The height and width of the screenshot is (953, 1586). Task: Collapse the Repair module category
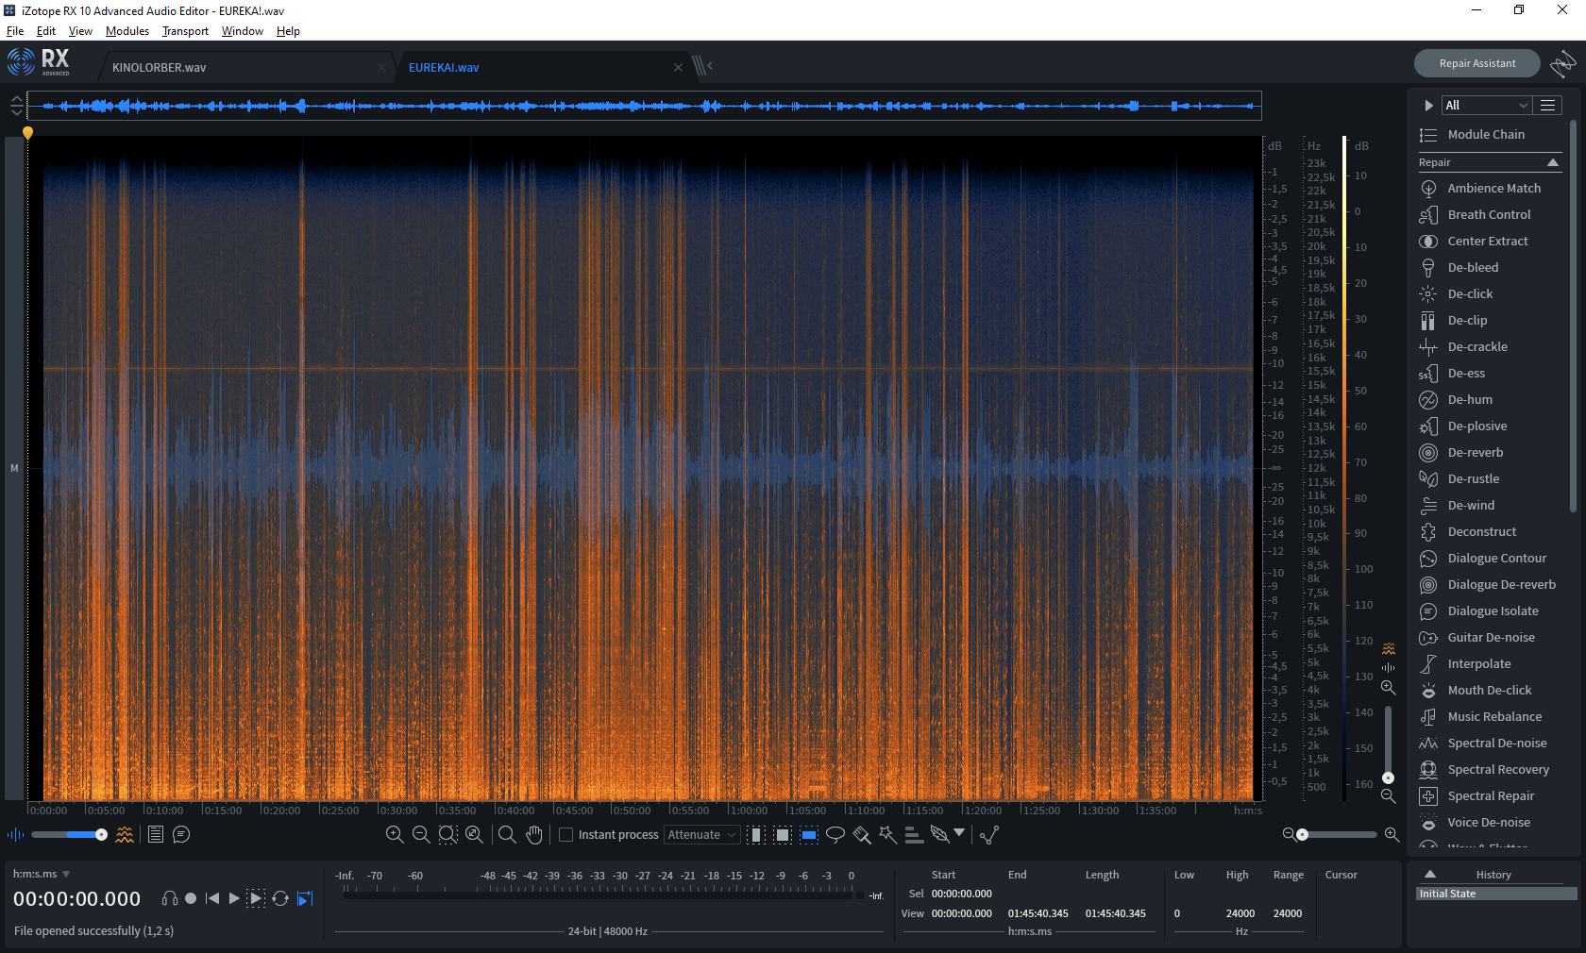coord(1552,163)
